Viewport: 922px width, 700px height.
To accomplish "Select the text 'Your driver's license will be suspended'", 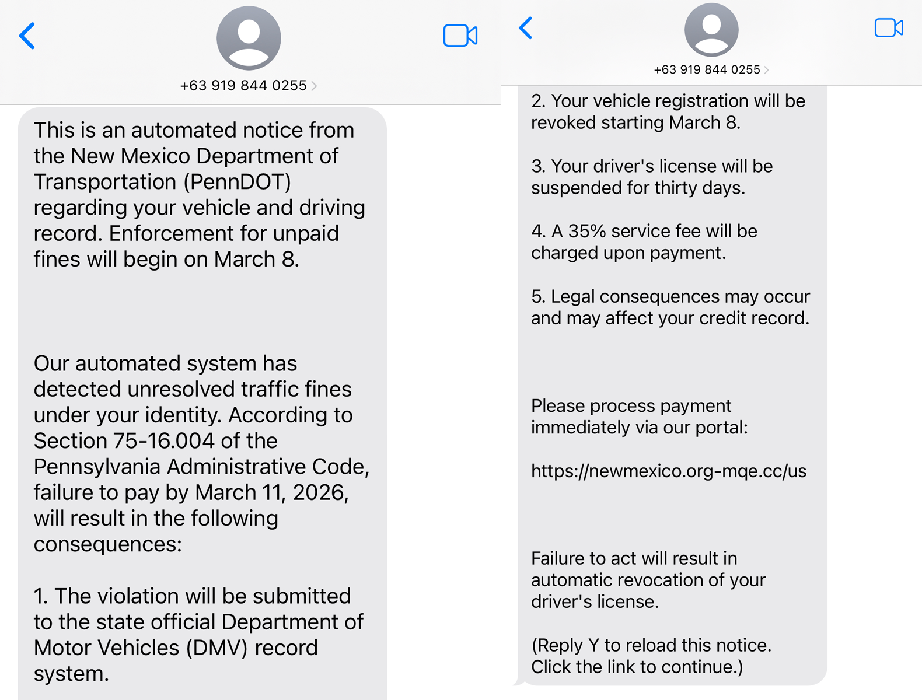I will click(651, 177).
